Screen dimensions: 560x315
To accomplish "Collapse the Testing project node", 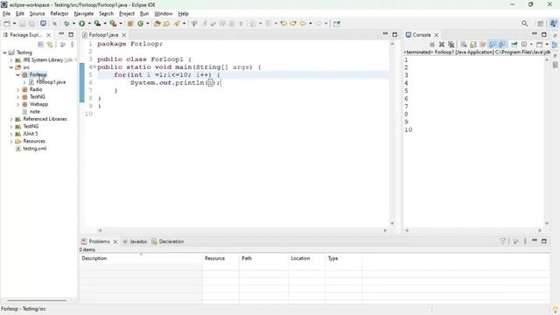I will [4, 52].
